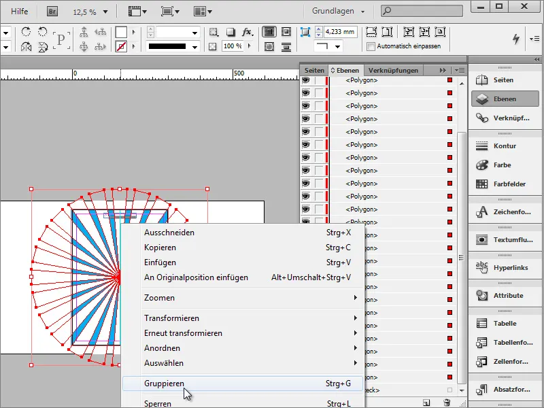Fit content to frame
The width and height of the screenshot is (544, 408).
pyautogui.click(x=409, y=32)
